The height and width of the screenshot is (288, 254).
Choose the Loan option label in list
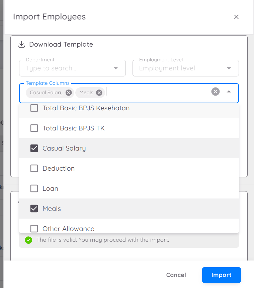51,188
